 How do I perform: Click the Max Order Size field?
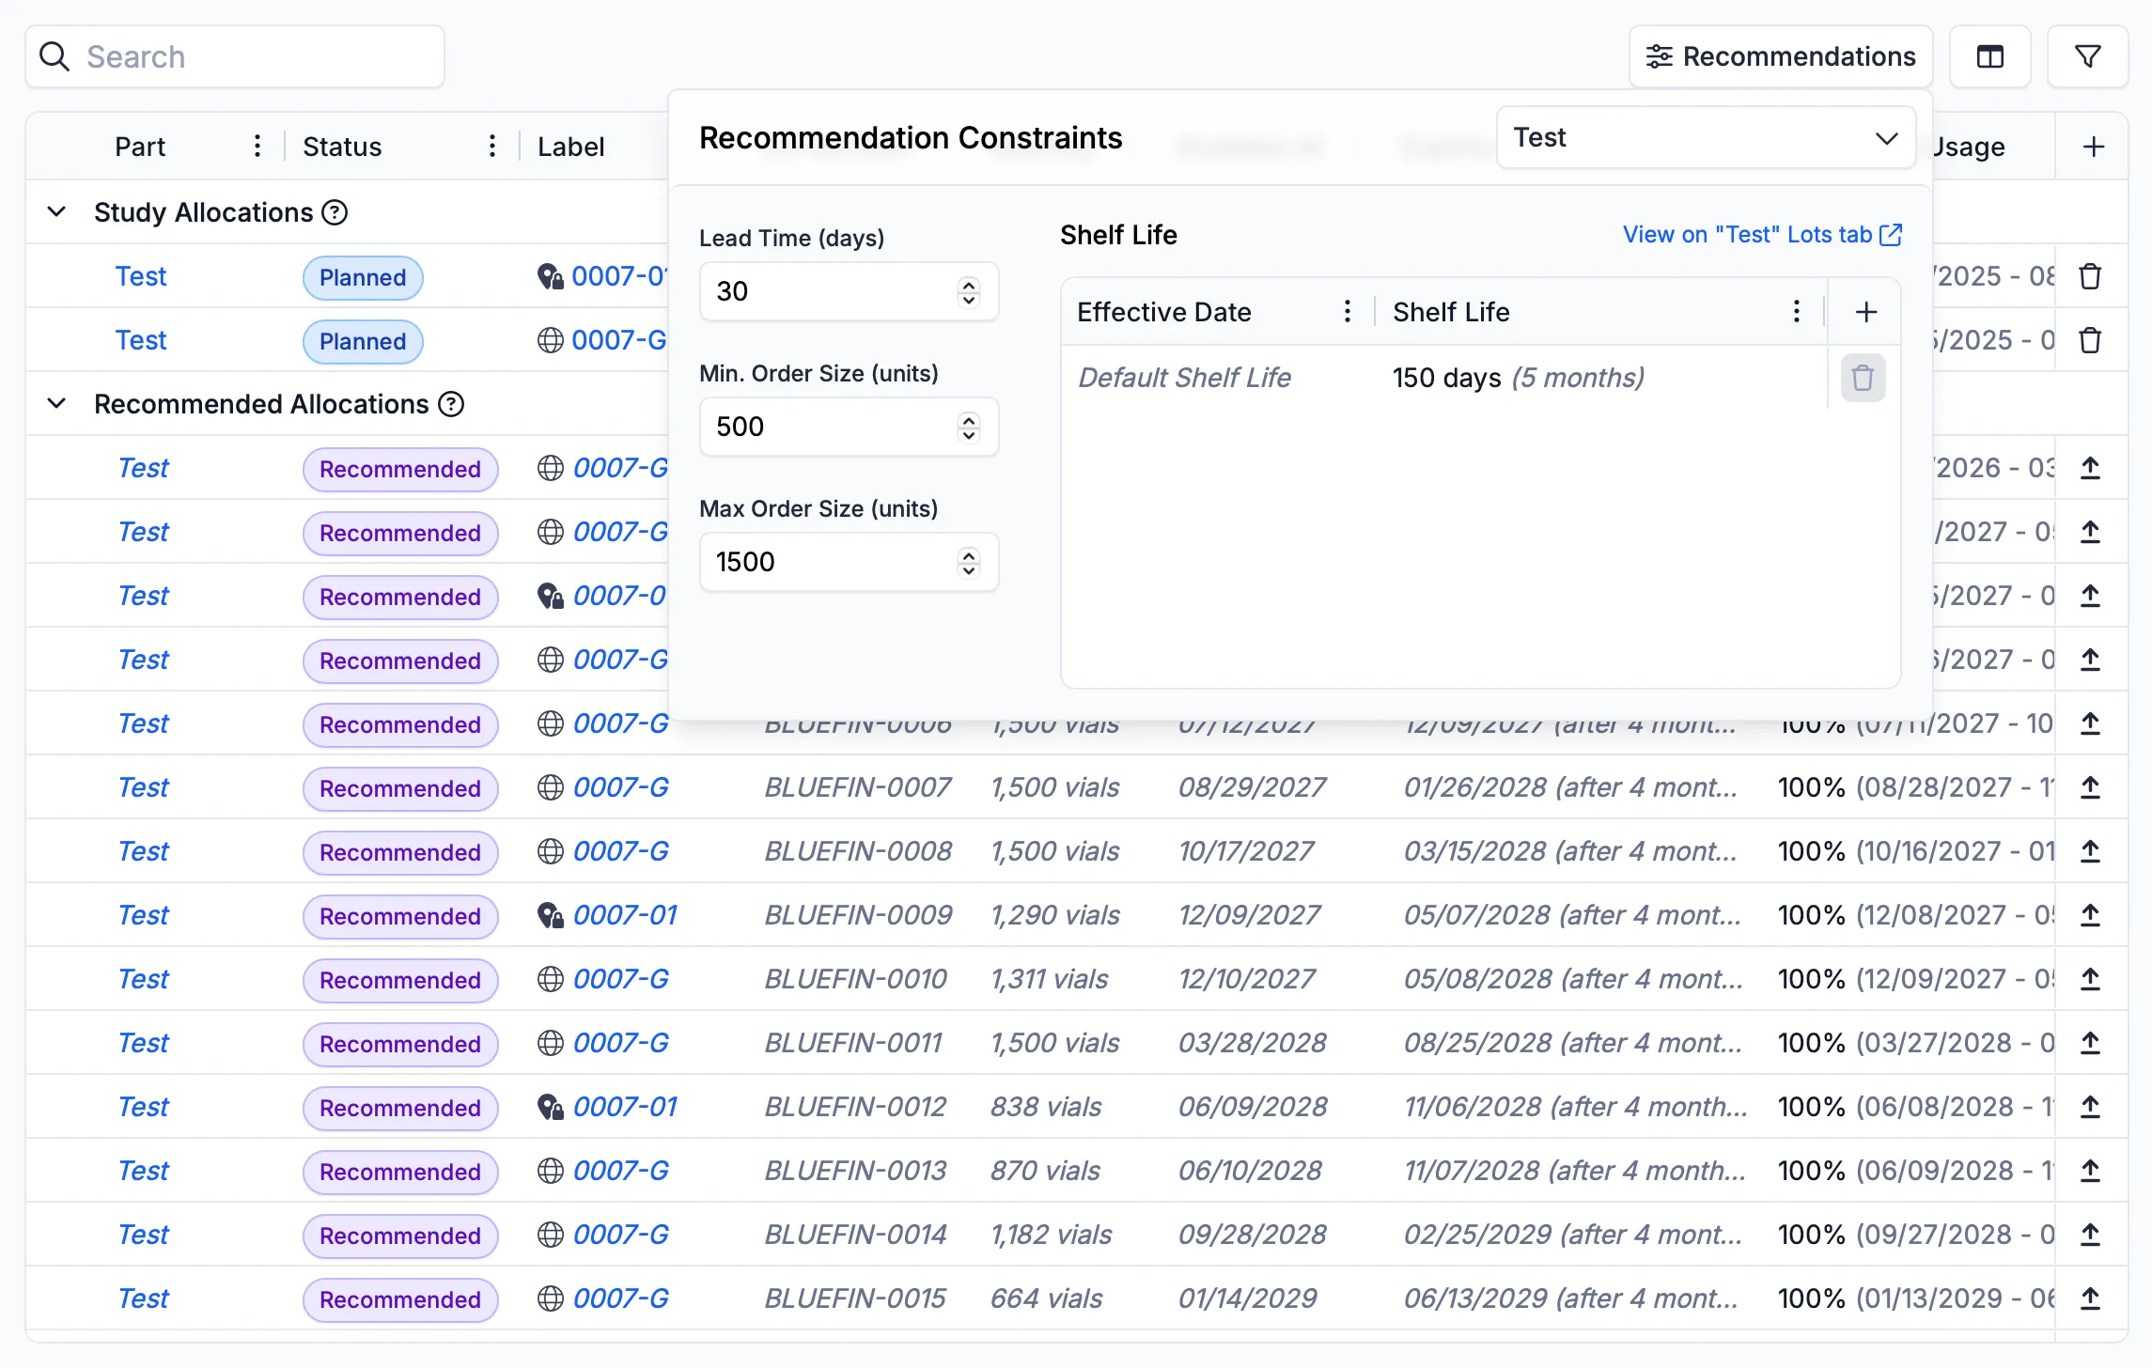(x=849, y=562)
